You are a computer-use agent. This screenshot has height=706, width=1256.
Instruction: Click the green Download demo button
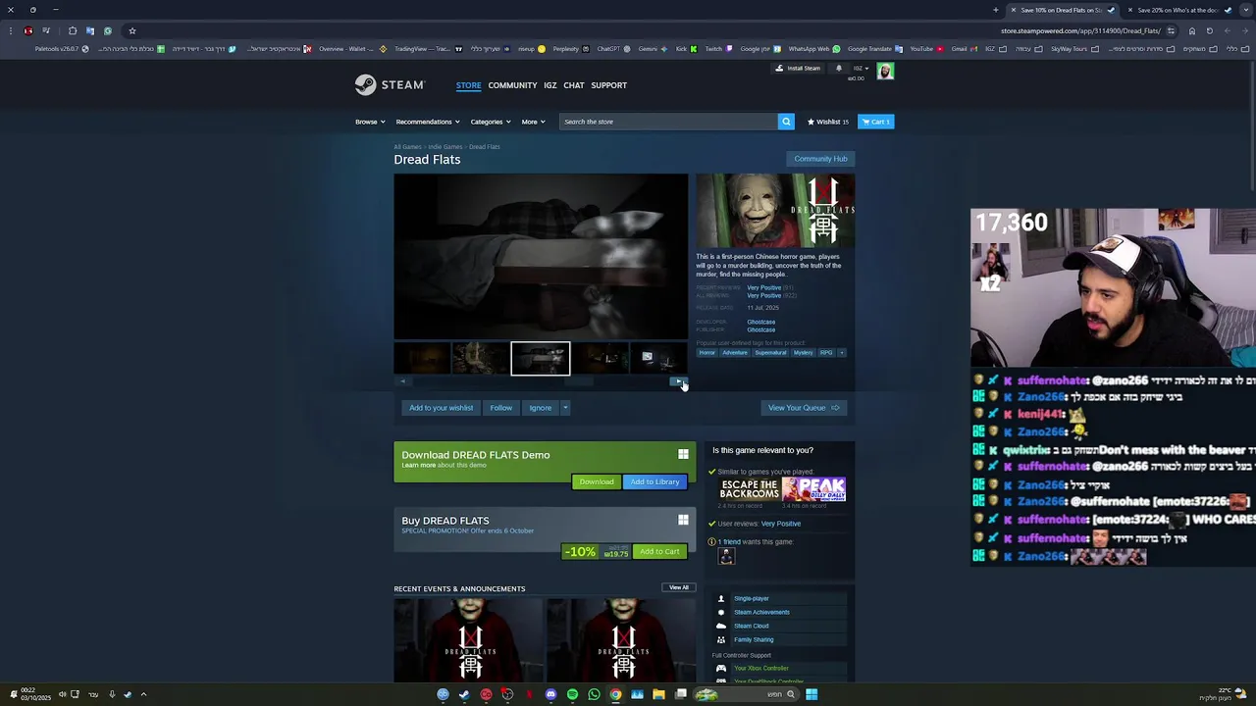pos(597,482)
